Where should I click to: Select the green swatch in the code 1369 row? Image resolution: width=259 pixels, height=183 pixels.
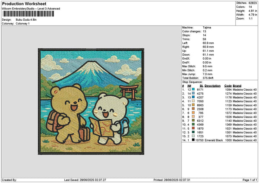[x=193, y=125]
